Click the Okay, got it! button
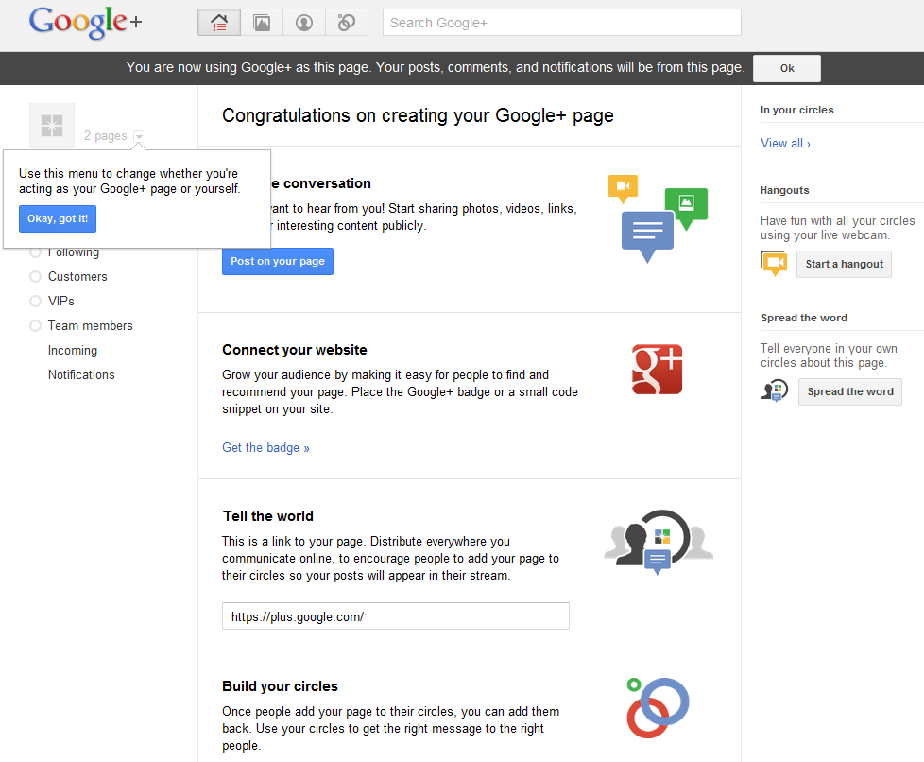The image size is (924, 762). tap(58, 219)
